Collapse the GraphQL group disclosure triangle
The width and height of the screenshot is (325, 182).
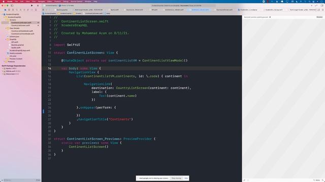pyautogui.click(x=6, y=39)
